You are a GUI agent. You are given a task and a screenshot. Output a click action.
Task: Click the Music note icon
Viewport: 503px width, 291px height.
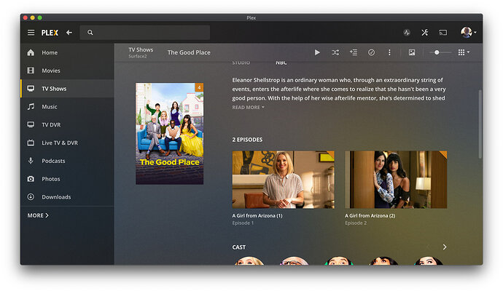coord(31,107)
